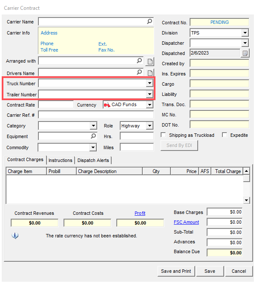This screenshot has width=256, height=283.
Task: Click the Arranged with search magnifier icon
Action: pos(139,61)
